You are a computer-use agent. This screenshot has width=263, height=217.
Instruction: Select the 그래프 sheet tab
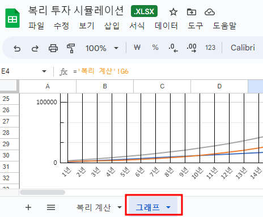pyautogui.click(x=148, y=207)
